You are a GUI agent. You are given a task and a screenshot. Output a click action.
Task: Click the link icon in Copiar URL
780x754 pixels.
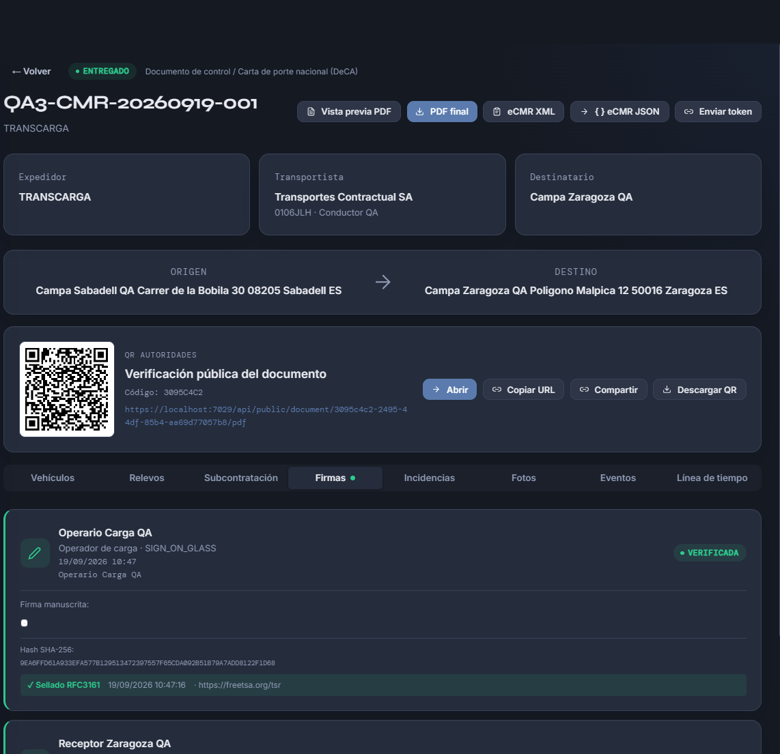[x=497, y=390]
